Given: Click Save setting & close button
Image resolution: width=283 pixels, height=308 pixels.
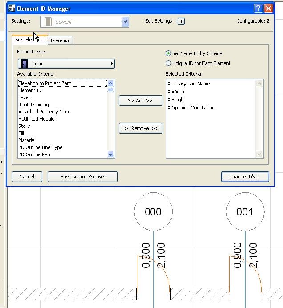Looking at the screenshot, I should pos(82,177).
